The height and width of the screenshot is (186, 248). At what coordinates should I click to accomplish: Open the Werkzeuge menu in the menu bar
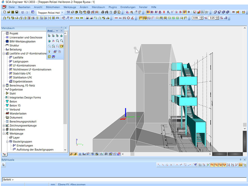click(69, 7)
